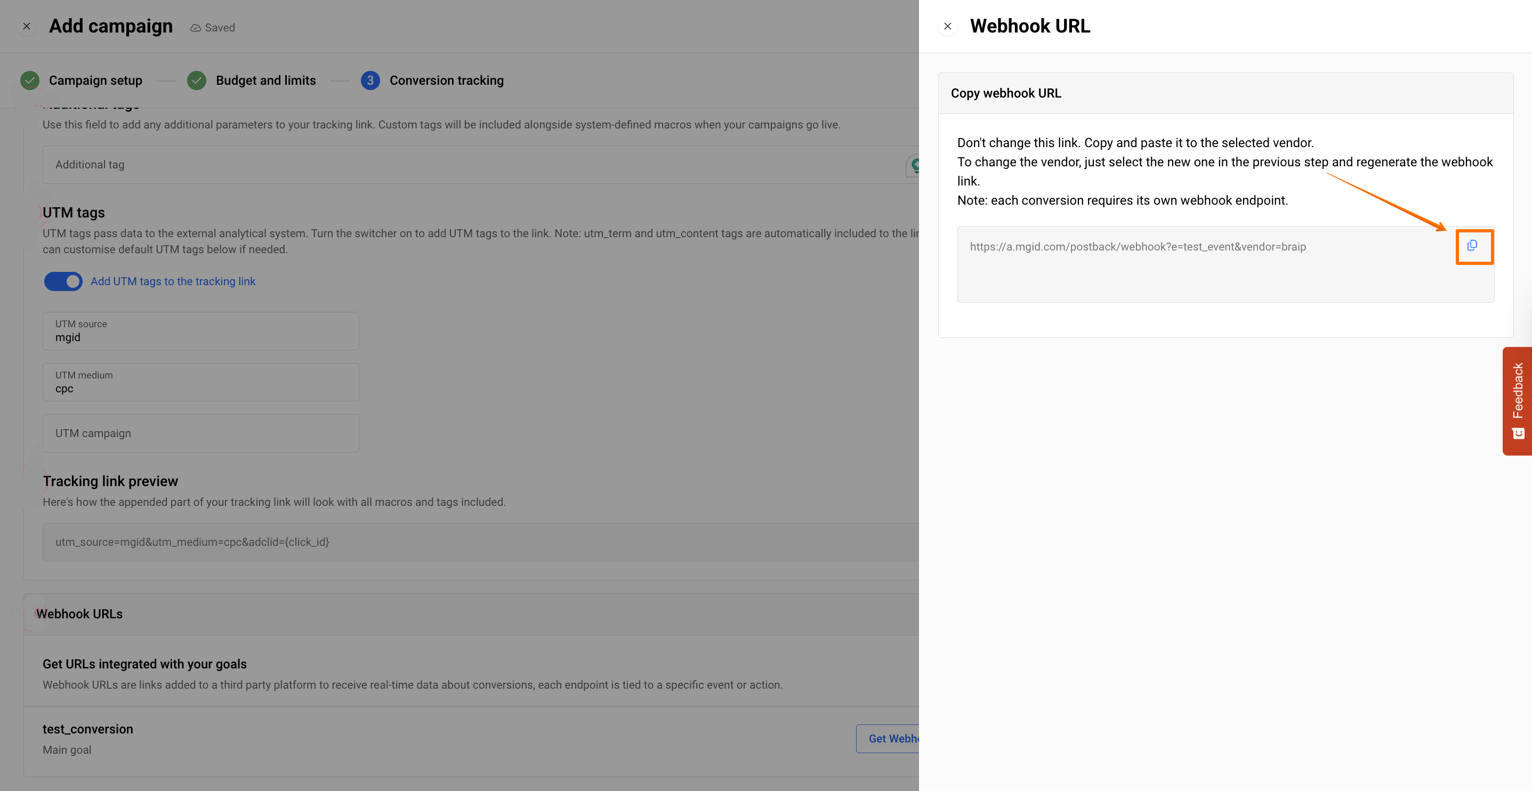Edit the UTM medium field
The image size is (1532, 791).
(200, 382)
